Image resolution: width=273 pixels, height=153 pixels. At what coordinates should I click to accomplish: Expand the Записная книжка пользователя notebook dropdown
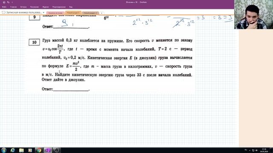tap(44, 12)
